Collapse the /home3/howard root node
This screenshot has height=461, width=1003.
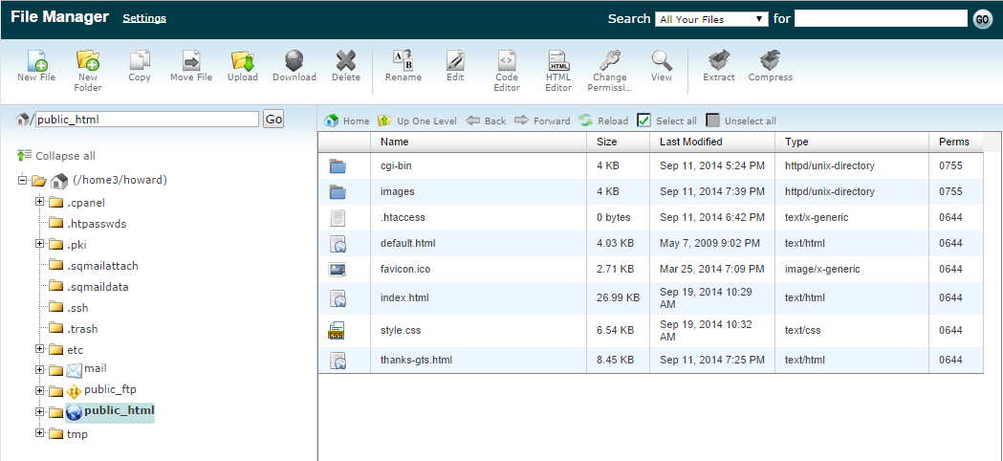point(23,181)
